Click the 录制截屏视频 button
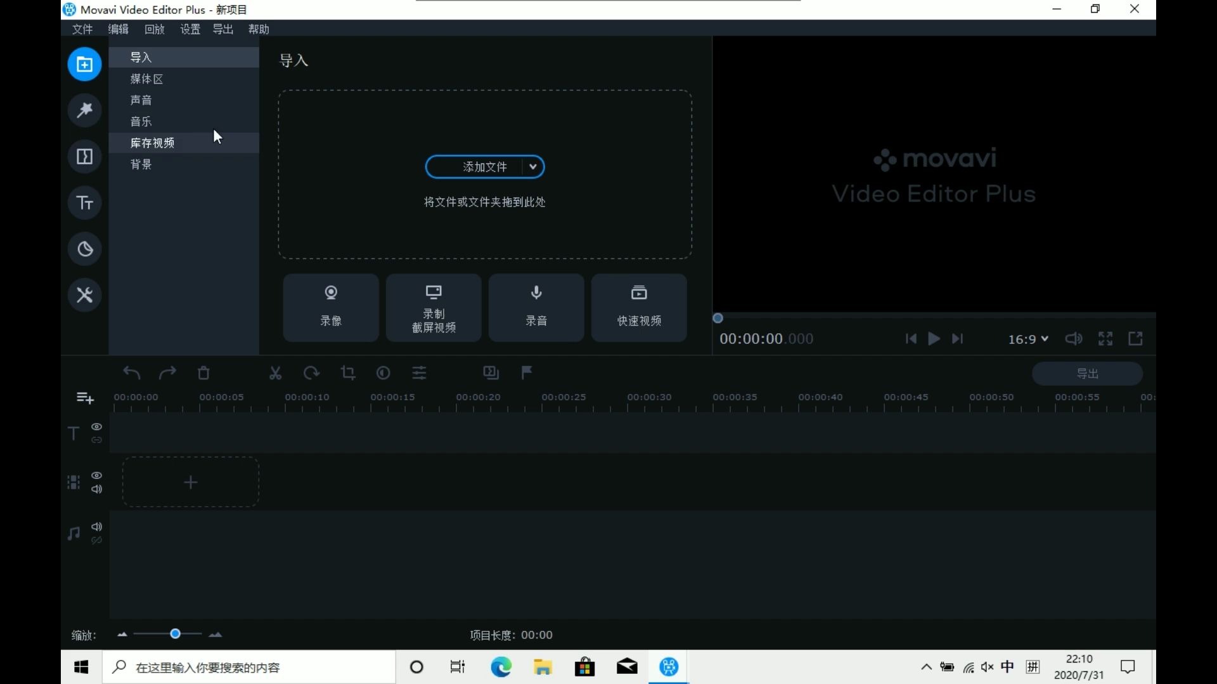 (434, 308)
